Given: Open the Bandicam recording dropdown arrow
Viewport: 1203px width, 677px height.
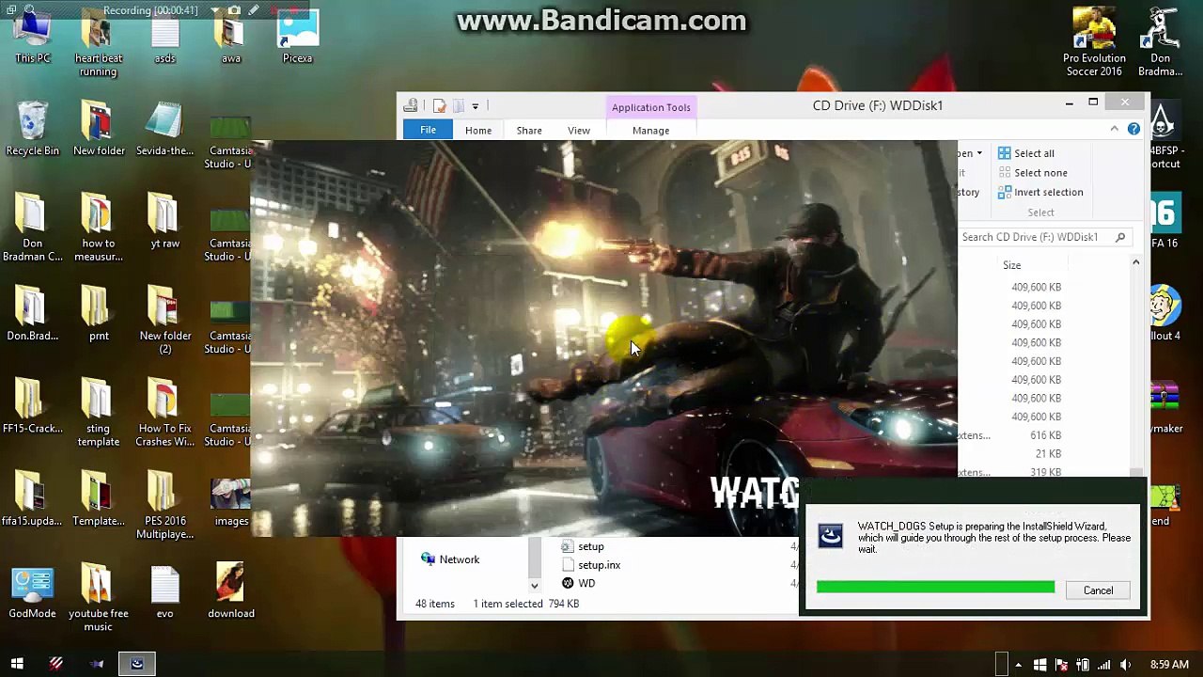Looking at the screenshot, I should (214, 10).
